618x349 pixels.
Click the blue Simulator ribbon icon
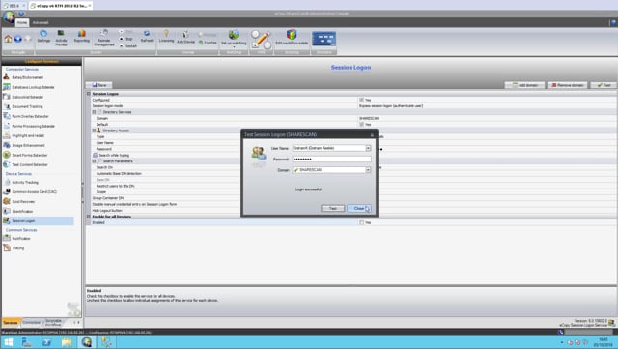(324, 39)
